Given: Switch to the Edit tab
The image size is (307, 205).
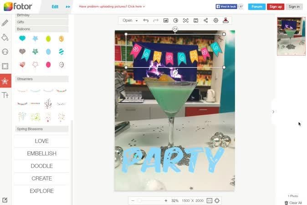Looking at the screenshot, I should click(55, 7).
